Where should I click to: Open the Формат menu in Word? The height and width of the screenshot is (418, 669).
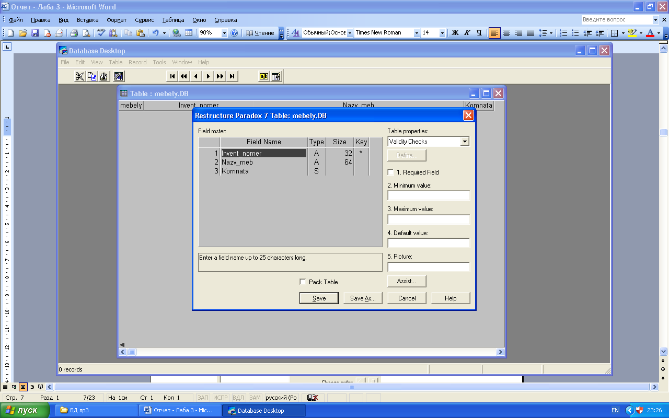click(116, 20)
